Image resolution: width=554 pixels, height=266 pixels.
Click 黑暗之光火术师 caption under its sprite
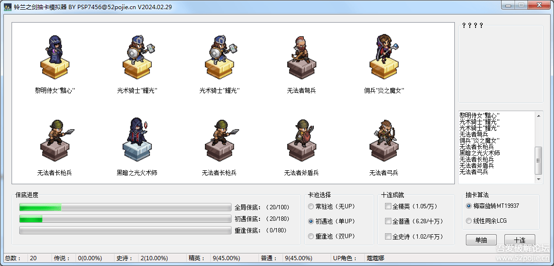tap(137, 173)
